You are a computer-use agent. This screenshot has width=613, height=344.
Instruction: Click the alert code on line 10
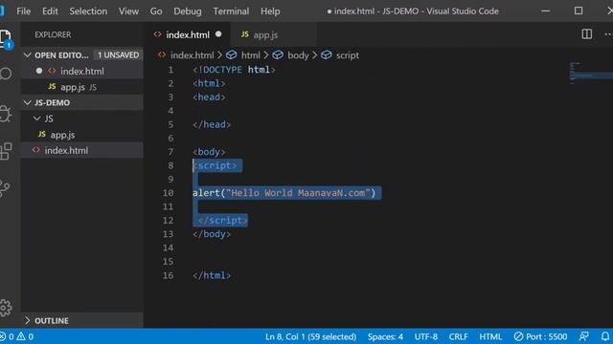point(284,193)
